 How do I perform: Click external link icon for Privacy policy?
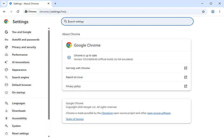tap(185, 86)
